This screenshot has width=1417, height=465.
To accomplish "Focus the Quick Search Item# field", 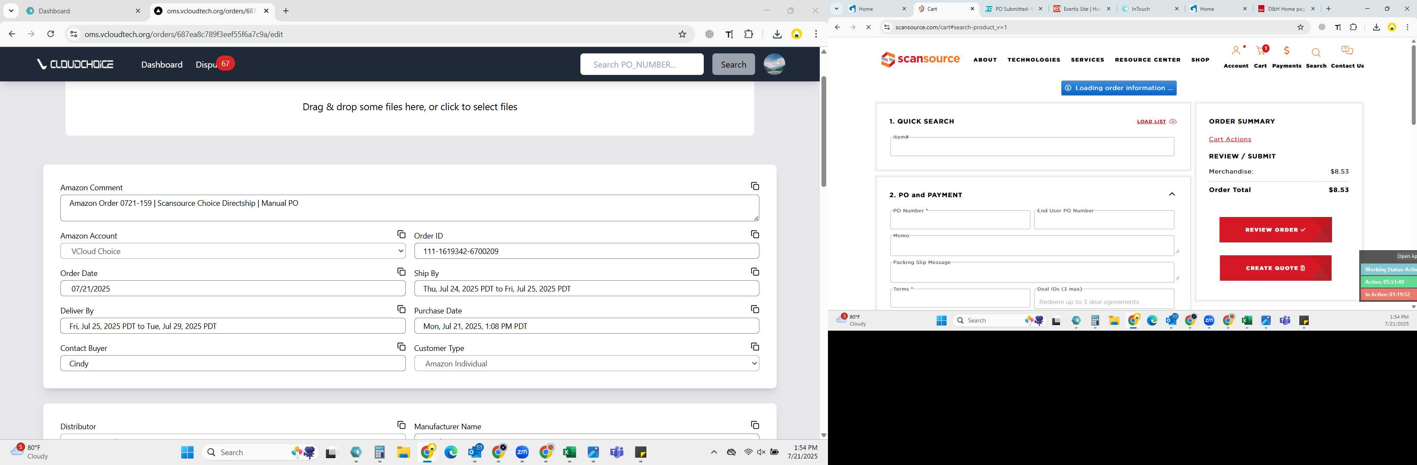I will [1032, 146].
